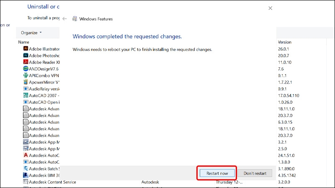Open the Organize dropdown
The height and width of the screenshot is (188, 335).
point(31,33)
